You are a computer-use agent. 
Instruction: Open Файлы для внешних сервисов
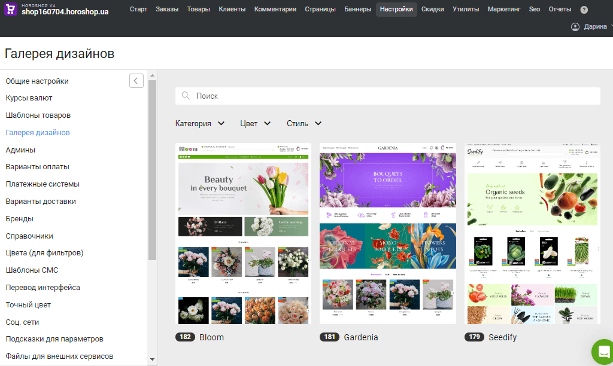(59, 356)
